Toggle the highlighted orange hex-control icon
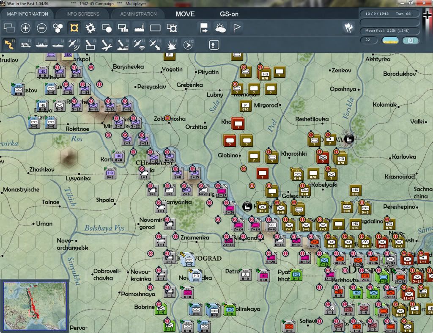The width and height of the screenshot is (433, 333). (74, 28)
